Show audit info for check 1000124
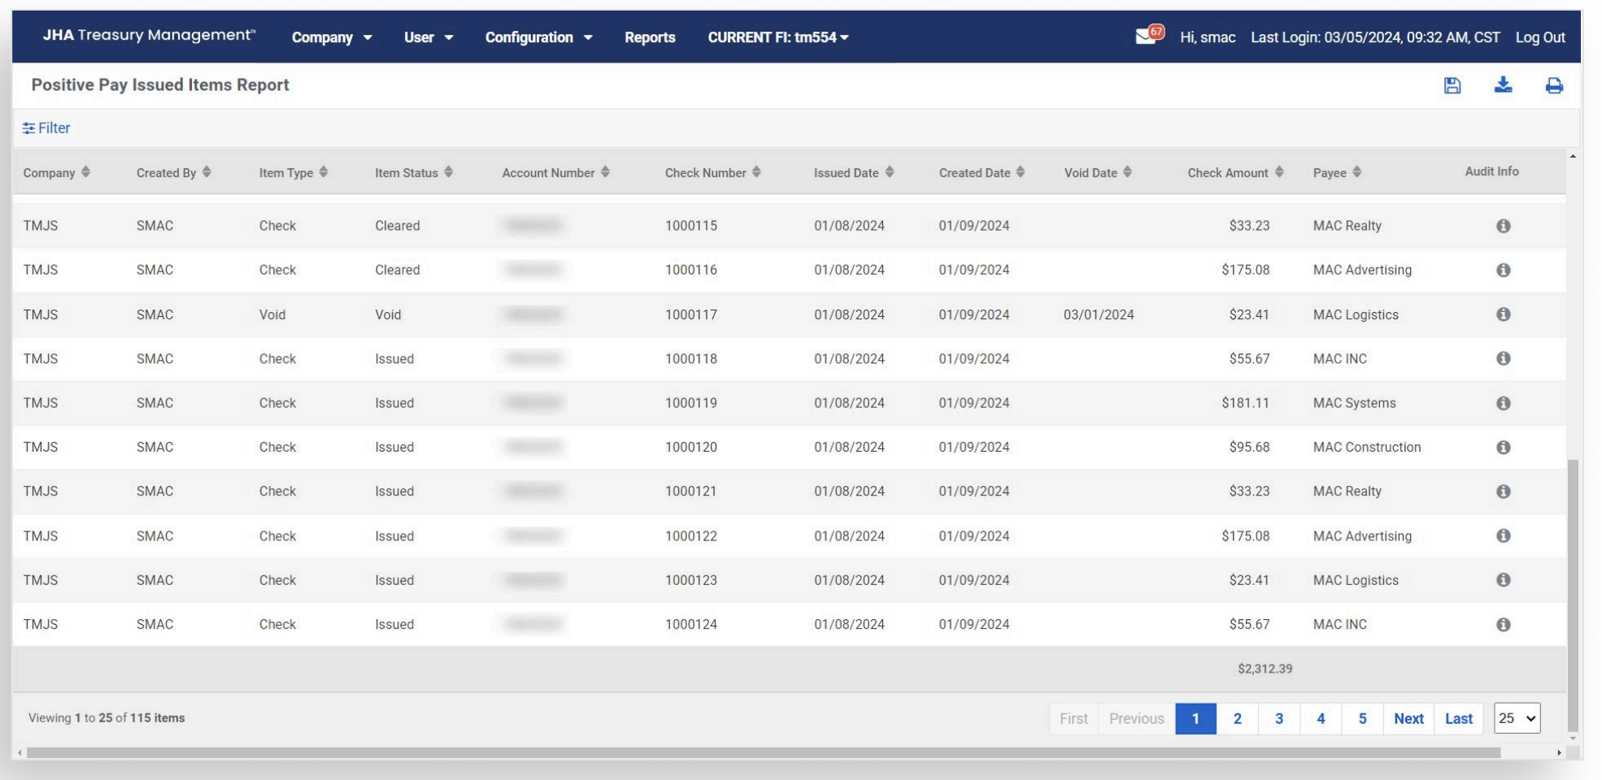This screenshot has width=1602, height=780. tap(1503, 624)
